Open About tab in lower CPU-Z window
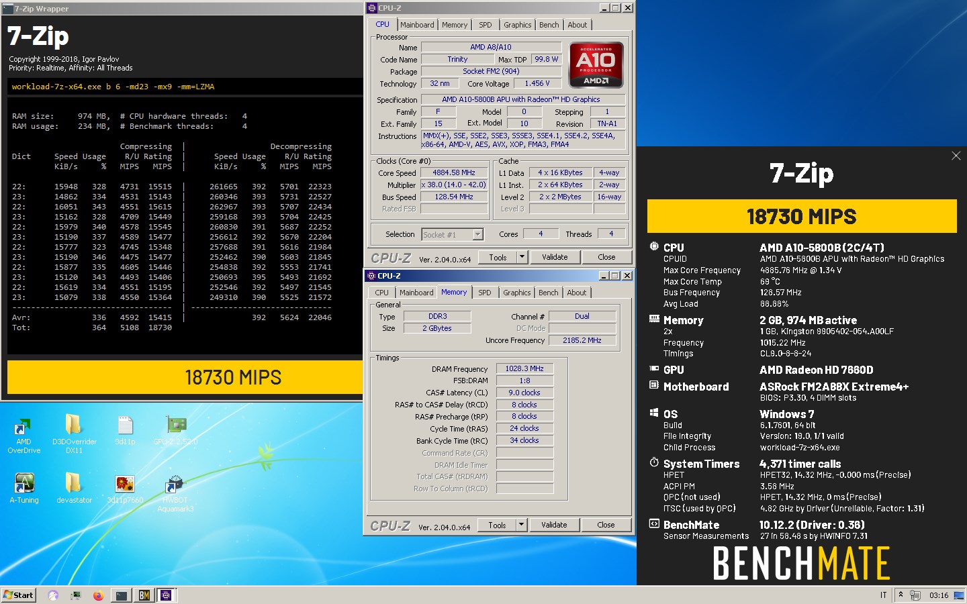This screenshot has width=967, height=604. pyautogui.click(x=577, y=293)
